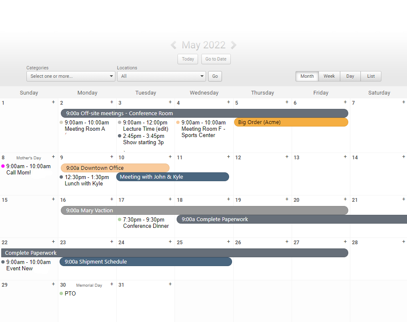Switch to Week view
This screenshot has height=322, width=407.
329,76
